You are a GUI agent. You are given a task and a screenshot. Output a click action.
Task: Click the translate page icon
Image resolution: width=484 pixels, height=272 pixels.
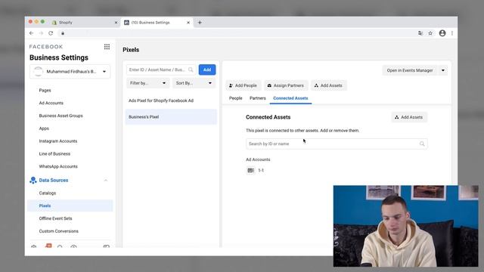pos(420,33)
